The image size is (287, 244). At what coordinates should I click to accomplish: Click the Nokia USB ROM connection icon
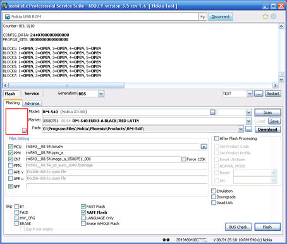(8, 16)
